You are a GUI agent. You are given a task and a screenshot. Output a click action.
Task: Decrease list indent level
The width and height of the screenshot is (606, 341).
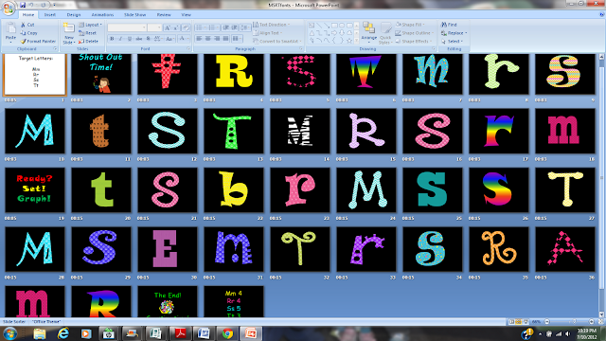[226, 27]
